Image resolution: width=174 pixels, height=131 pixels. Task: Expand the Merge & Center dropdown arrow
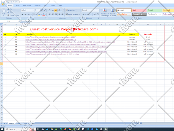pyautogui.click(x=80, y=14)
